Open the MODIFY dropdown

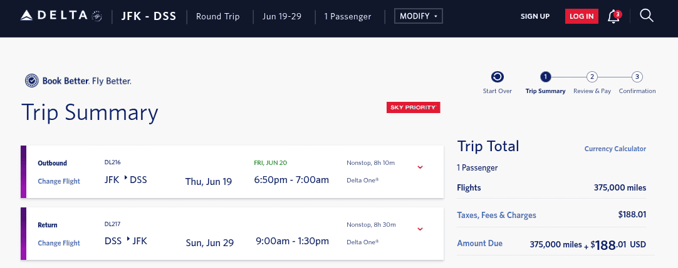point(419,16)
